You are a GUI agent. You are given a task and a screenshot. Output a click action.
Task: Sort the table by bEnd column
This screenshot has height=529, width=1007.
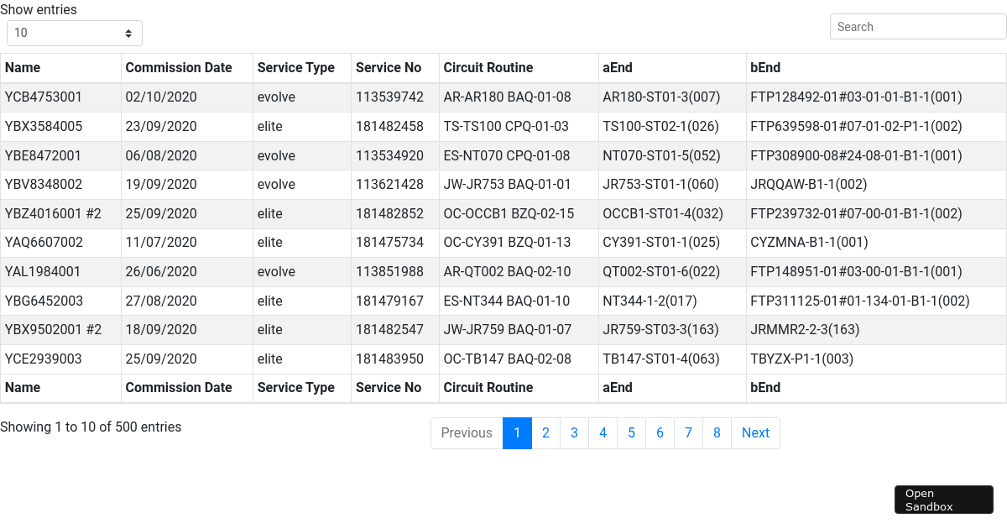pyautogui.click(x=763, y=67)
